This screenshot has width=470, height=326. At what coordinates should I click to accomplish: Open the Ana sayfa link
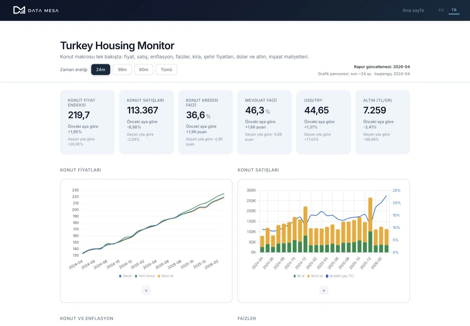(x=413, y=10)
